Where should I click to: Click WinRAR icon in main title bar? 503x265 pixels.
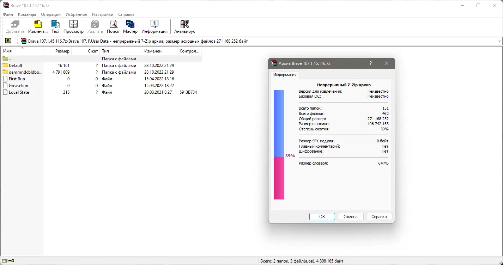[6, 5]
